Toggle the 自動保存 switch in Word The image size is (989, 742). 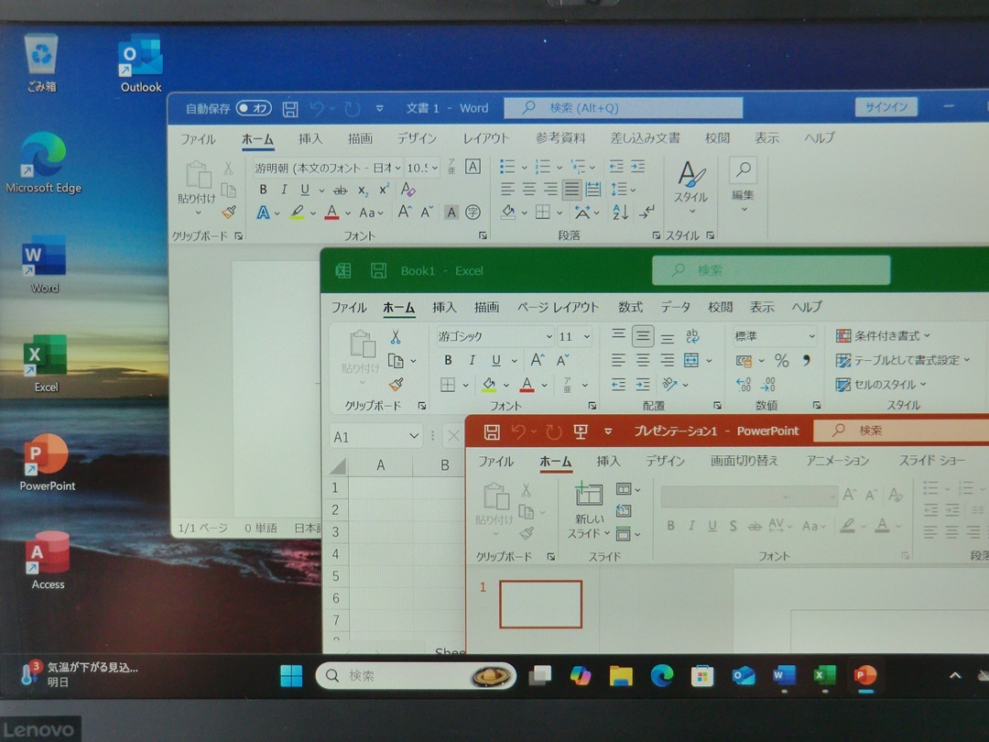pyautogui.click(x=254, y=107)
